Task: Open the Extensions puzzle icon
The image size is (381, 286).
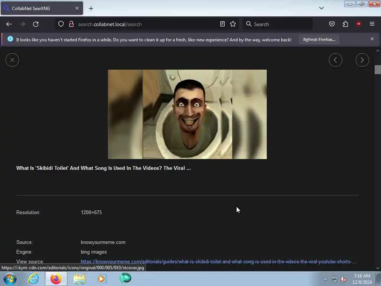Action: 345,24
